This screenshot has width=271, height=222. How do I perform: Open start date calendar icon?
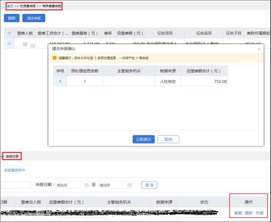(86, 185)
